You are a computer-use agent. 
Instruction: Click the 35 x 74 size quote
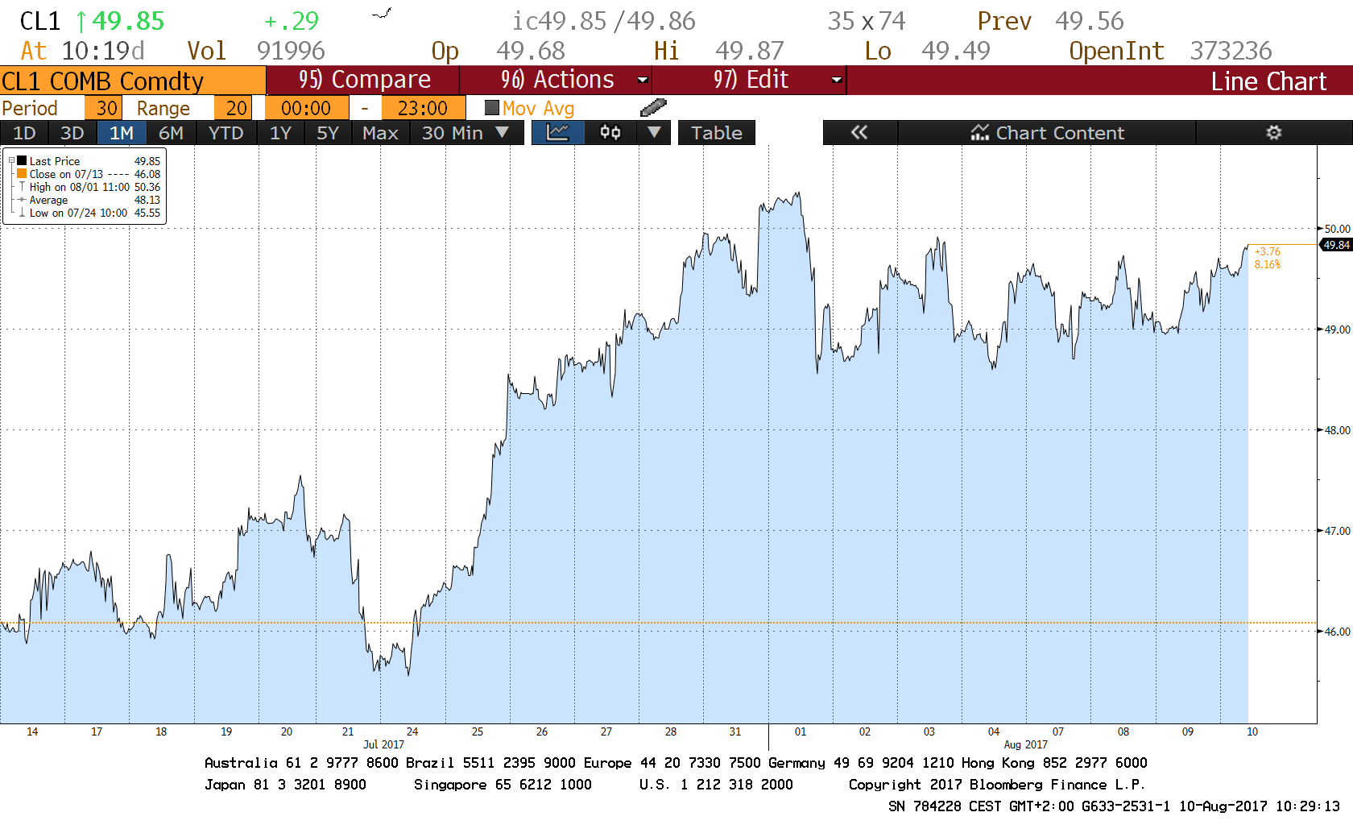(867, 21)
